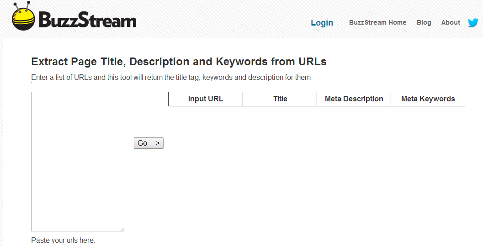
Task: Open the Blog page
Action: point(424,22)
